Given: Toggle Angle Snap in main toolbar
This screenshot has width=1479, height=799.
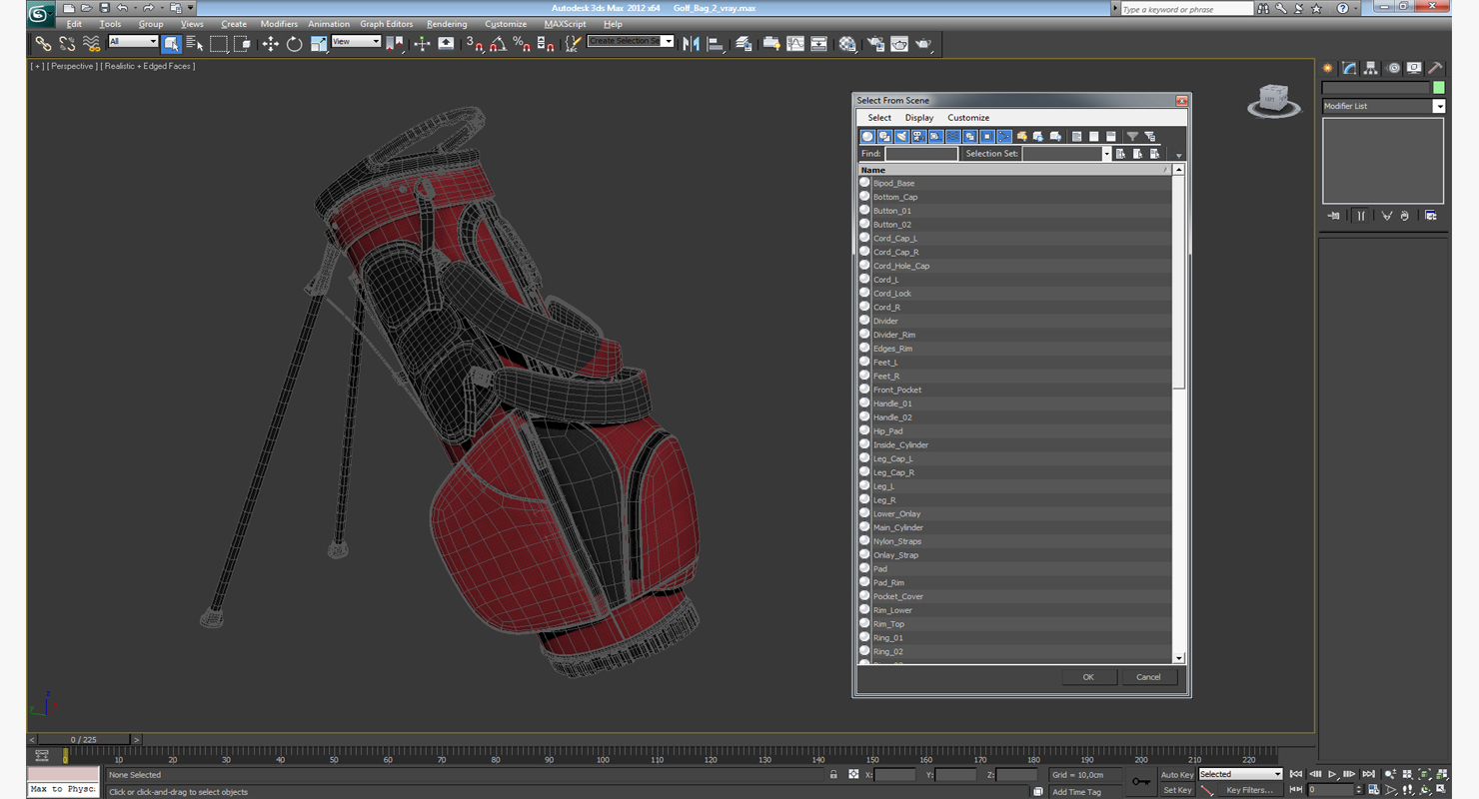Looking at the screenshot, I should coord(498,44).
